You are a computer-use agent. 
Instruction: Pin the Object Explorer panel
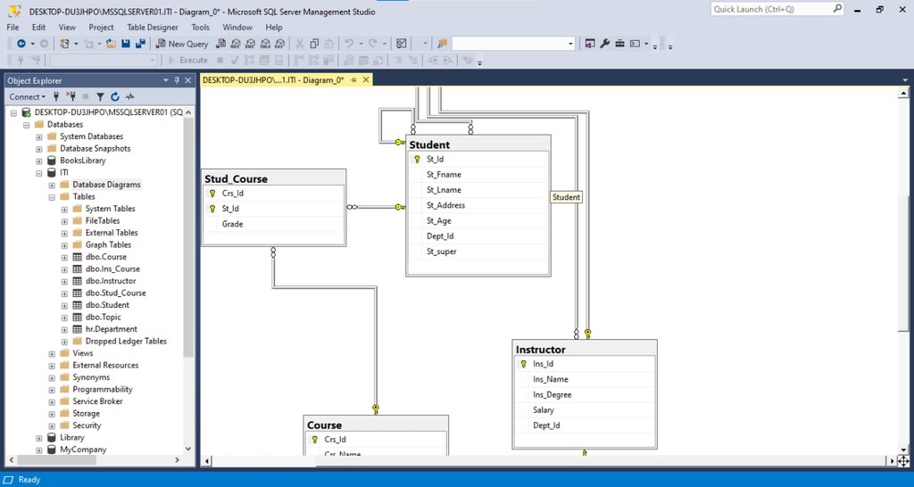178,80
